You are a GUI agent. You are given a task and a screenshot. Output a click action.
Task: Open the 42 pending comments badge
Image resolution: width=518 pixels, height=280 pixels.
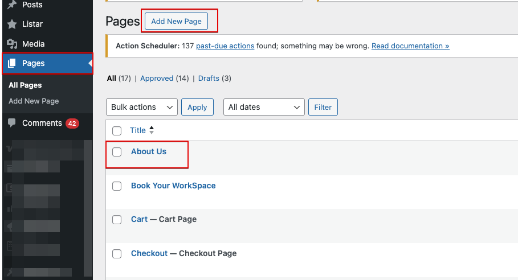point(72,123)
